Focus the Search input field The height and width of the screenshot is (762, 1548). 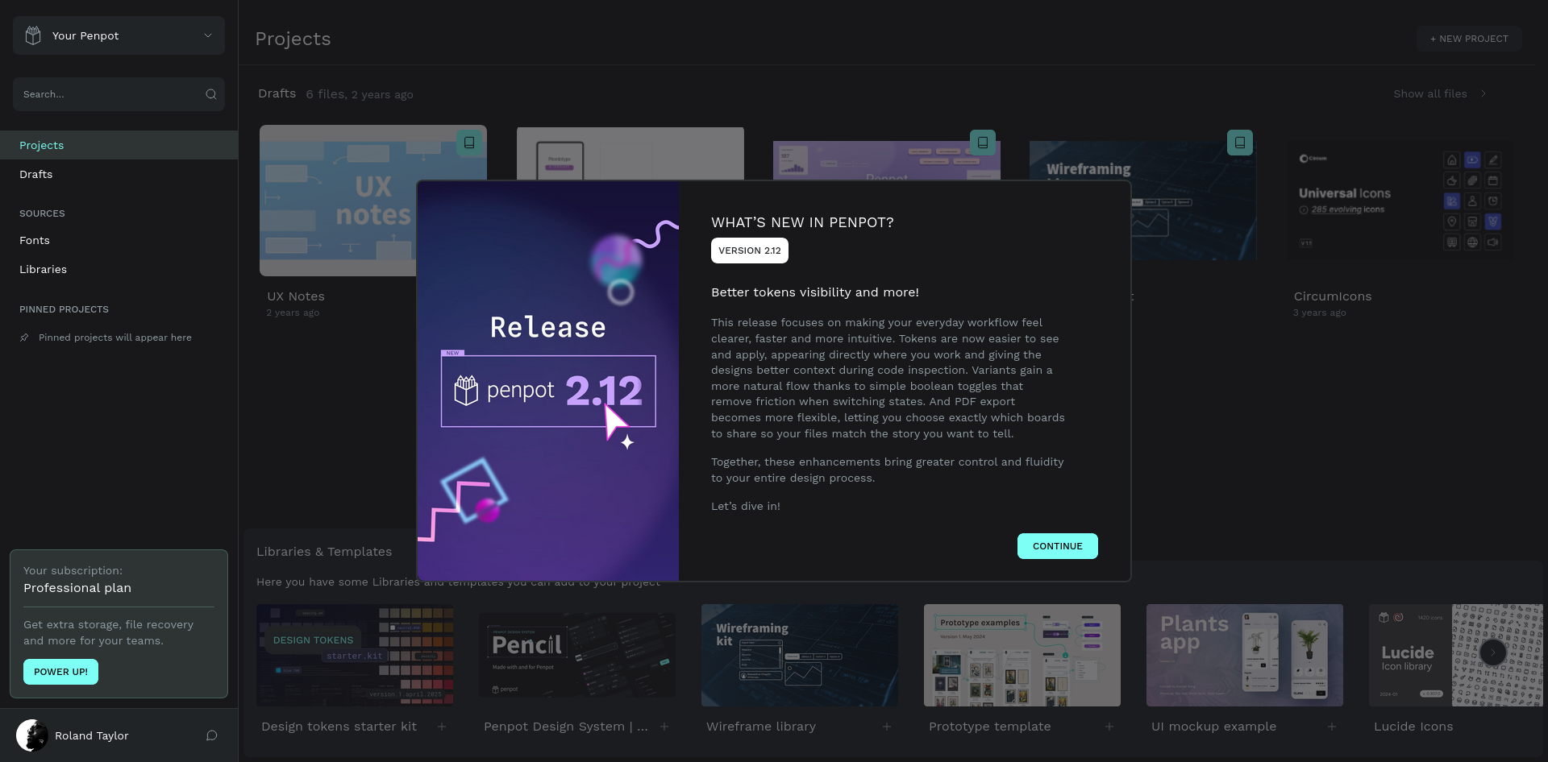click(x=109, y=94)
